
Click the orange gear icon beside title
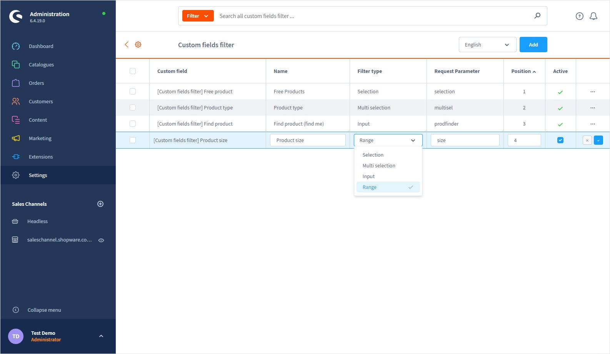(x=138, y=45)
